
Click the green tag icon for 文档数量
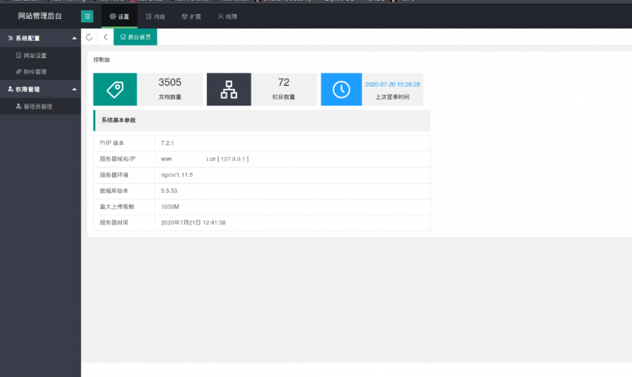click(115, 90)
